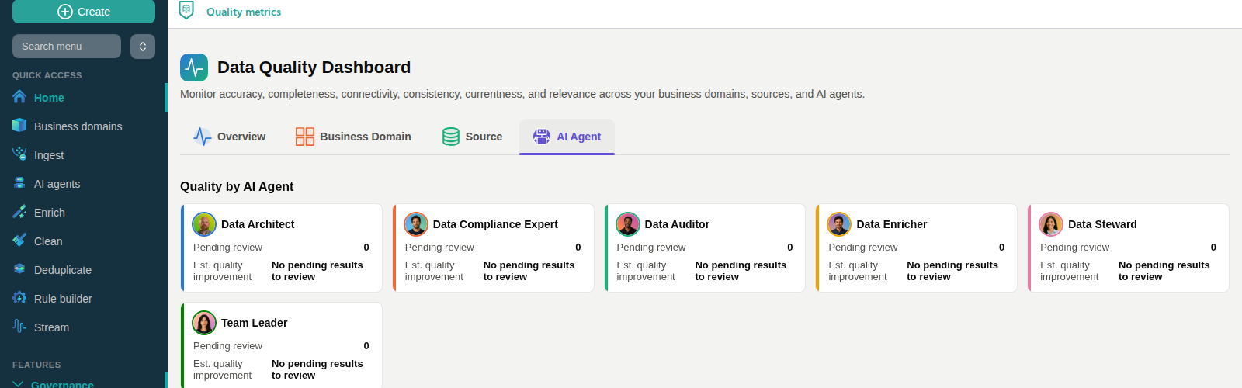
Task: Click the Data Enricher avatar
Action: click(x=839, y=224)
